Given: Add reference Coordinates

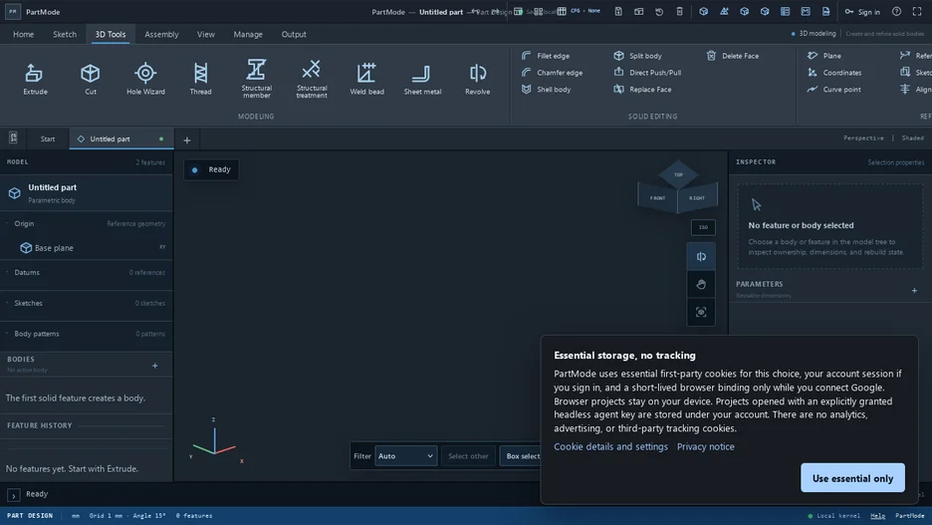Looking at the screenshot, I should tap(834, 73).
